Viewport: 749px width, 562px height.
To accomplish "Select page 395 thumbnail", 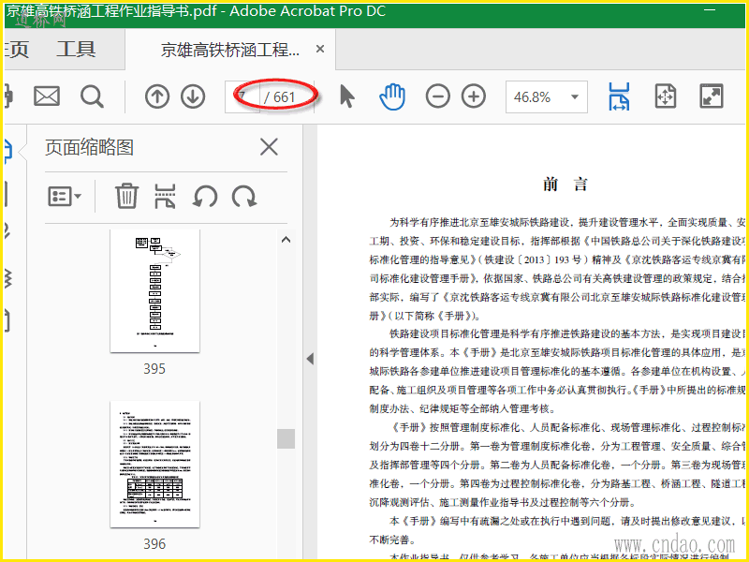I will tap(154, 291).
